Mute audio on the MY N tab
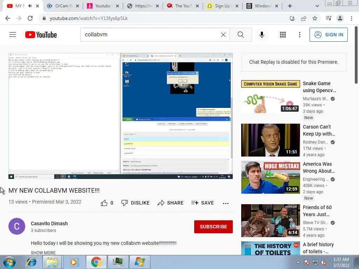Screen dimensions: 359x269 [x=30, y=6]
